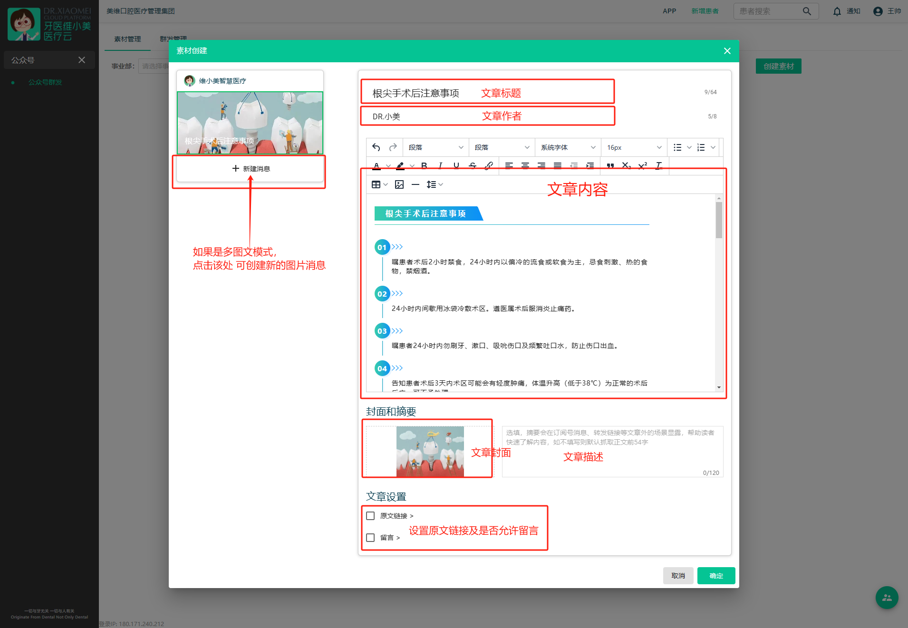Apply underline formatting
908x628 pixels.
456,165
